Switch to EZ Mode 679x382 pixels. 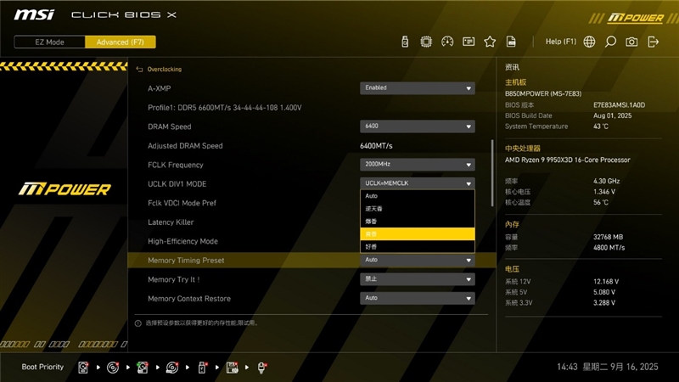point(50,42)
